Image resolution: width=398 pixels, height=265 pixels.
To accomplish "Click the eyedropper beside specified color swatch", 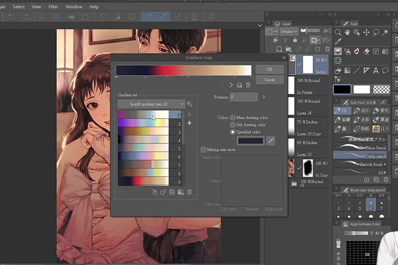I will (x=271, y=141).
